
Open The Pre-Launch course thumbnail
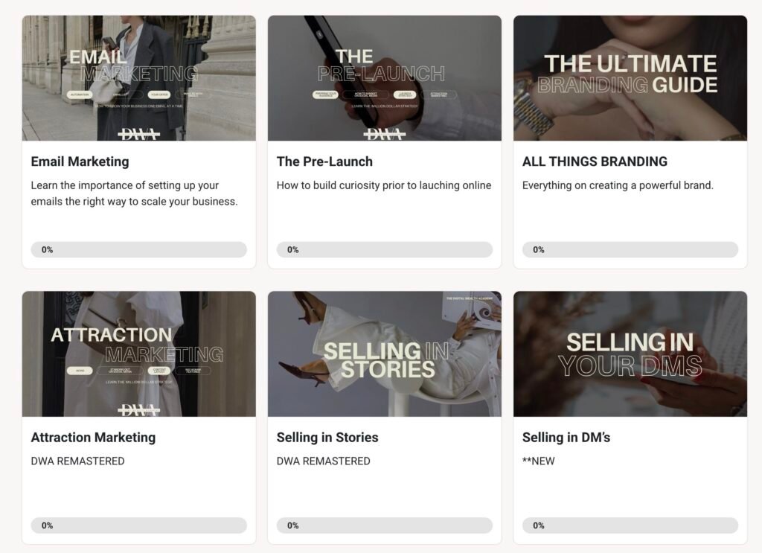[x=384, y=78]
